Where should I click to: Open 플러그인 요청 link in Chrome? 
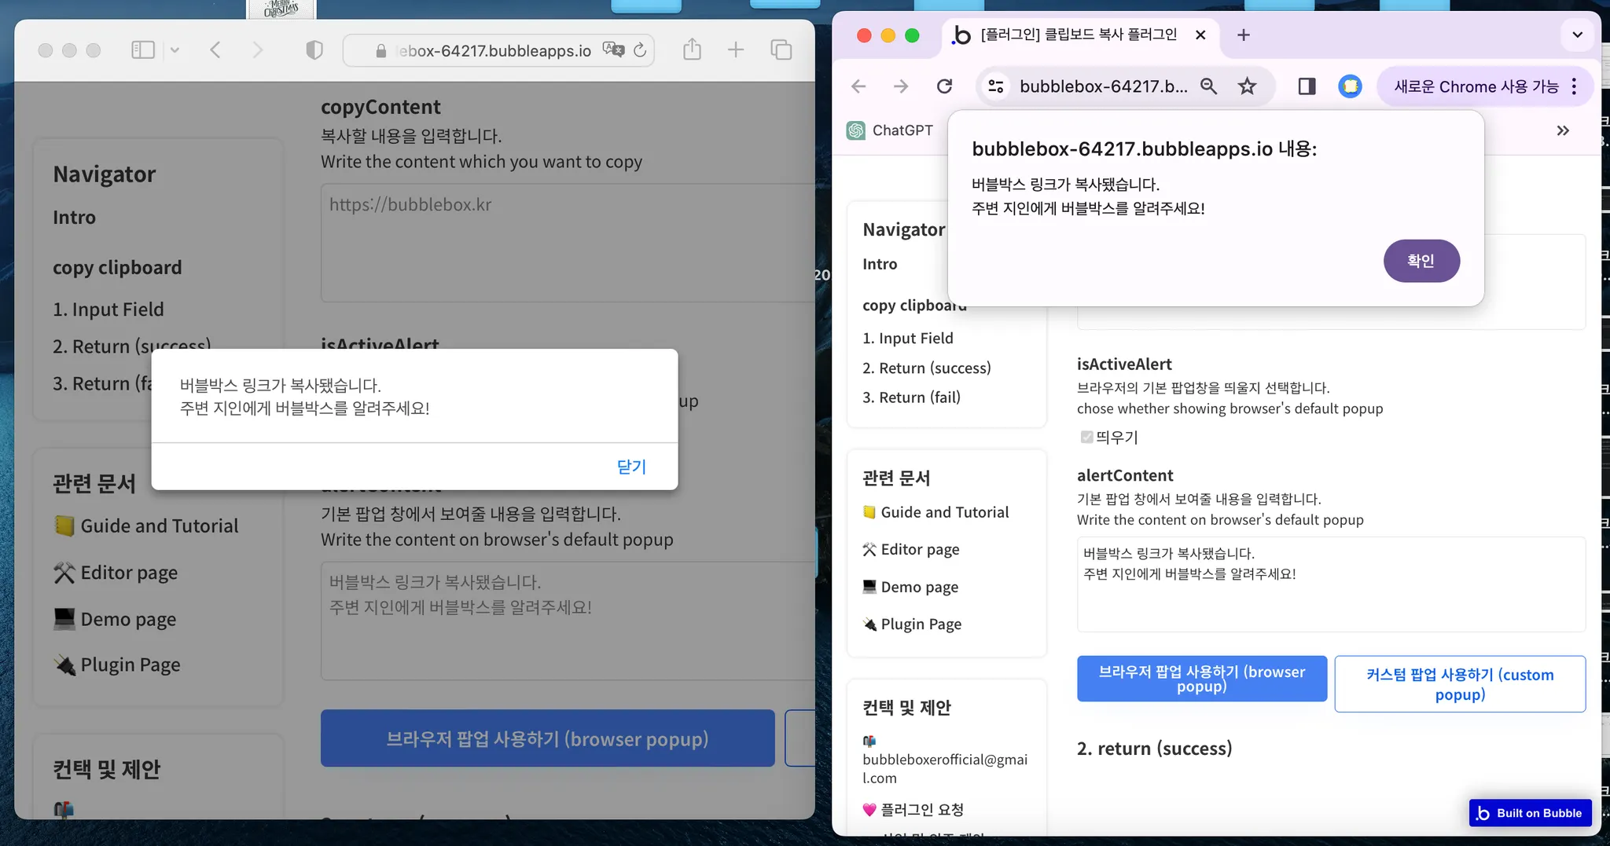[913, 810]
